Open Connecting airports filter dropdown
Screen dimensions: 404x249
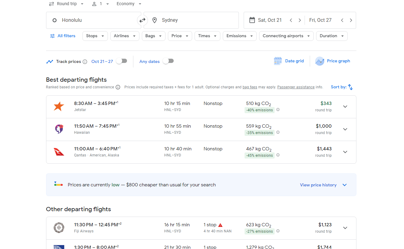click(286, 36)
